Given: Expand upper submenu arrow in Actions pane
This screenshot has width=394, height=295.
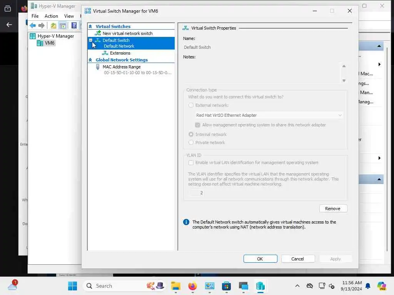Looking at the screenshot, I should point(379,65).
